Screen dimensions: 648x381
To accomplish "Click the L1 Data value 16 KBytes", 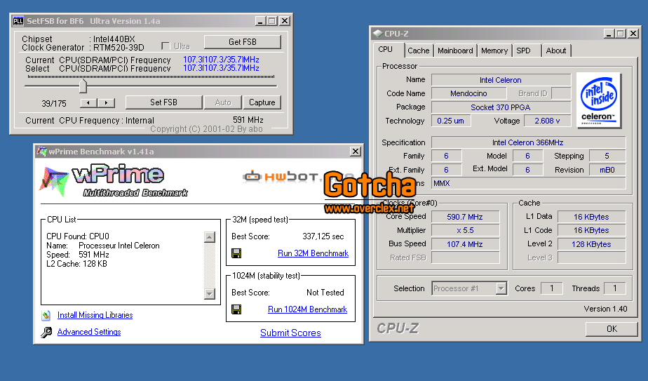I will coord(591,217).
